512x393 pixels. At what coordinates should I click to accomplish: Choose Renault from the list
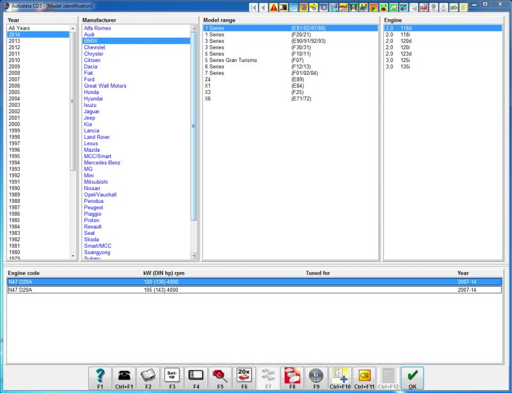pos(93,227)
